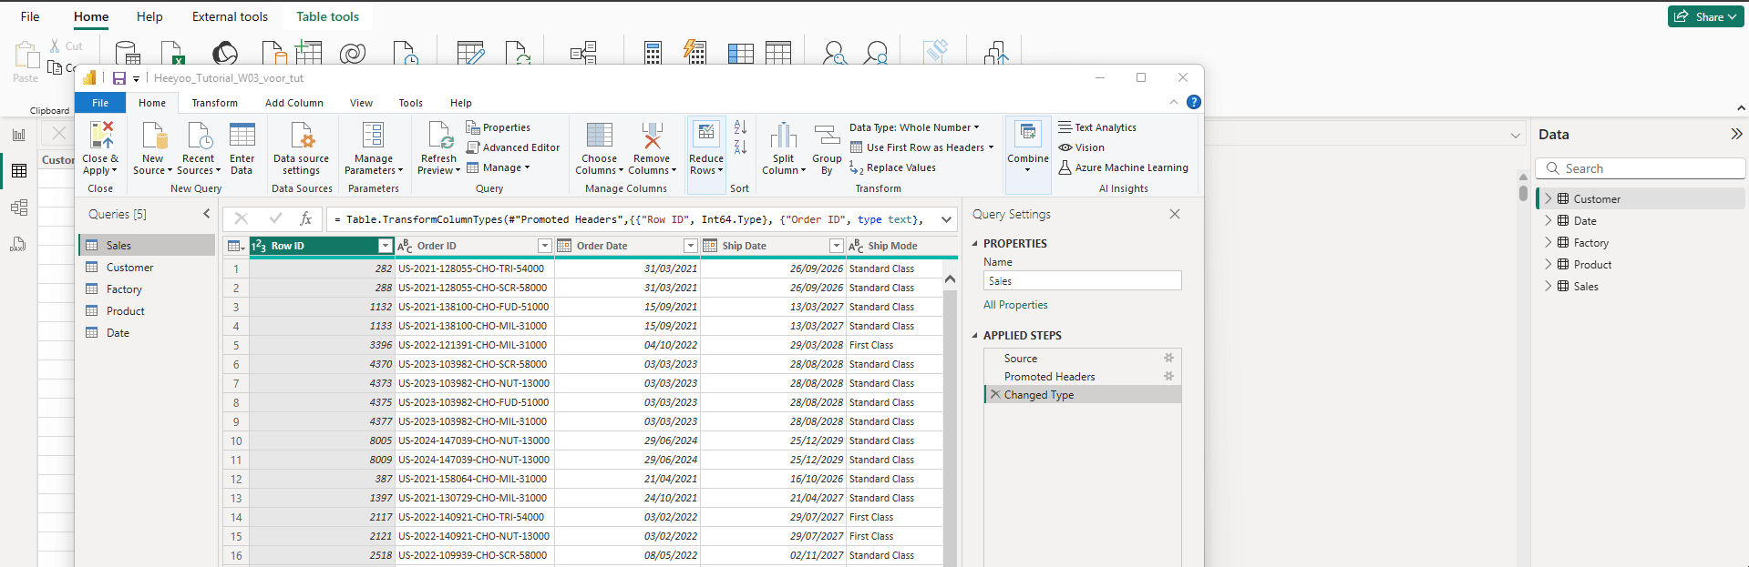Image resolution: width=1749 pixels, height=567 pixels.
Task: Switch to Table view in Power BI
Action: click(x=18, y=171)
